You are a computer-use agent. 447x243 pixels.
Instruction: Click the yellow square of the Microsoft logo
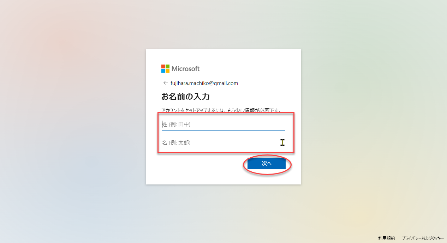point(167,71)
